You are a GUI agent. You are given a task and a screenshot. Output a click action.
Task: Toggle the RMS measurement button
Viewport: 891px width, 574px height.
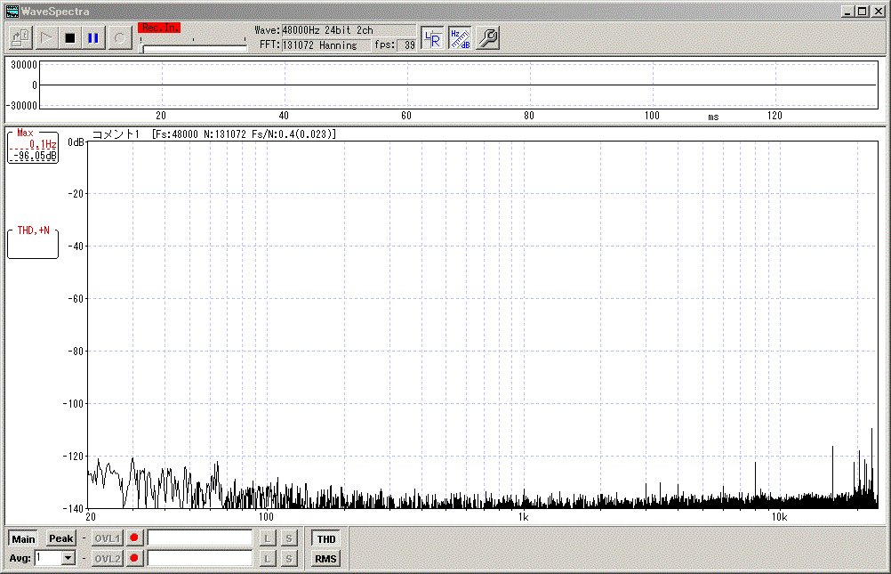tap(325, 559)
